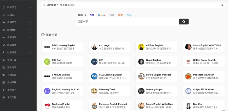228x111 pixels.
Task: Open the 6 Minute English card
Action: point(62,76)
